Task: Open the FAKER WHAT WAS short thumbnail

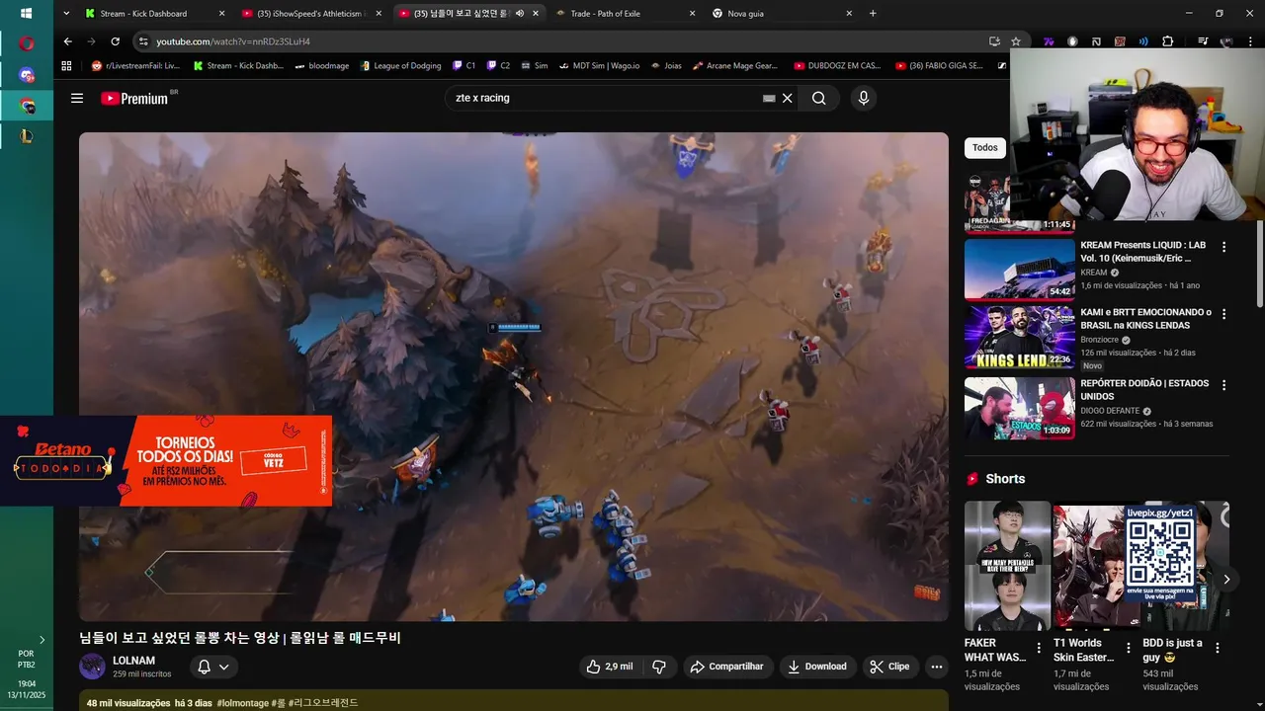Action: pos(1007,566)
